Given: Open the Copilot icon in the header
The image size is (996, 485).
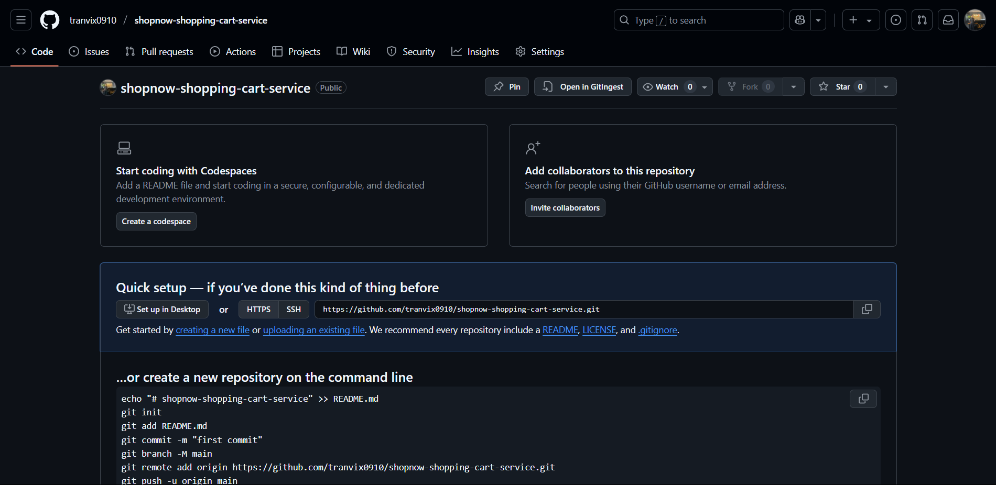Looking at the screenshot, I should (799, 20).
